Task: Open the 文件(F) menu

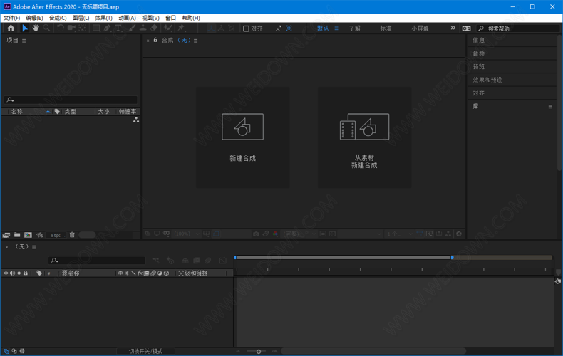Action: tap(12, 18)
